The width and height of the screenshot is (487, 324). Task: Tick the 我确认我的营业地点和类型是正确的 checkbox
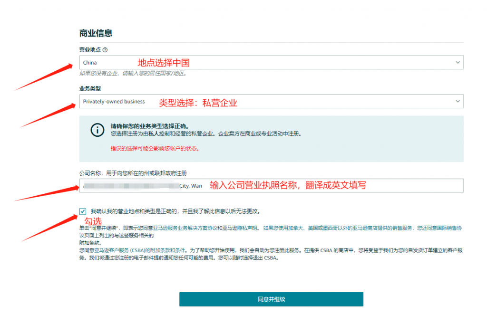[x=83, y=211]
